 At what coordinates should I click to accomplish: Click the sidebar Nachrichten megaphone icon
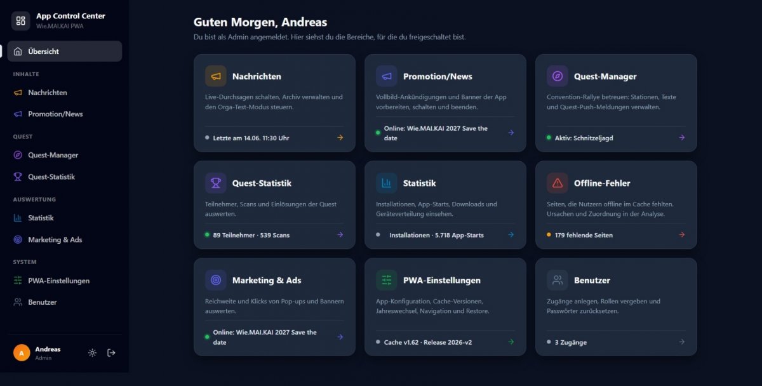pyautogui.click(x=18, y=93)
